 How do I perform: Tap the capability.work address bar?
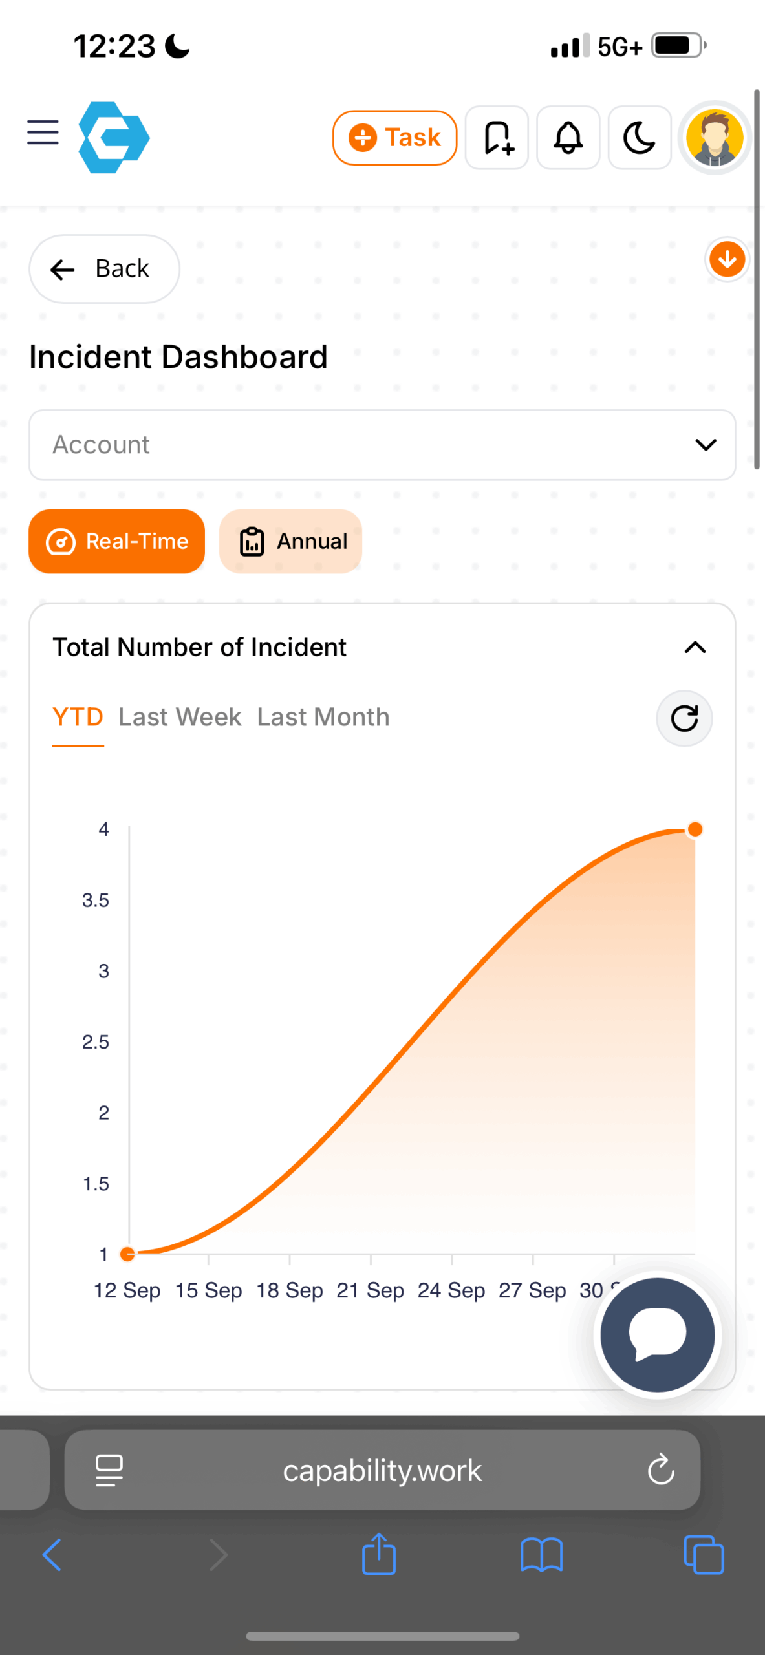tap(382, 1470)
